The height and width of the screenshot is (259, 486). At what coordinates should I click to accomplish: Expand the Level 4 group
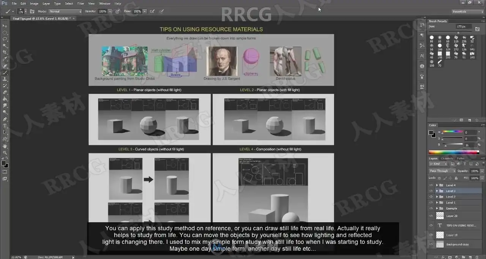tap(437, 185)
